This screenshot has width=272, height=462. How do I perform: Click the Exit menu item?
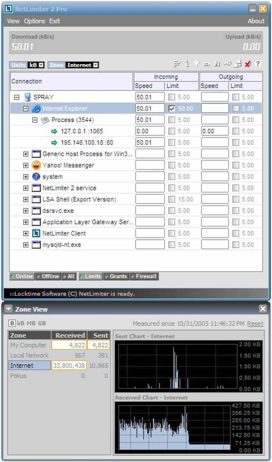(x=54, y=21)
